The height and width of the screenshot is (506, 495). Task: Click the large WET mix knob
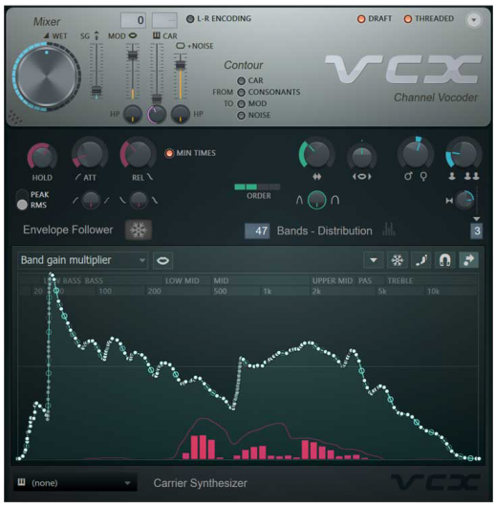coord(46,77)
